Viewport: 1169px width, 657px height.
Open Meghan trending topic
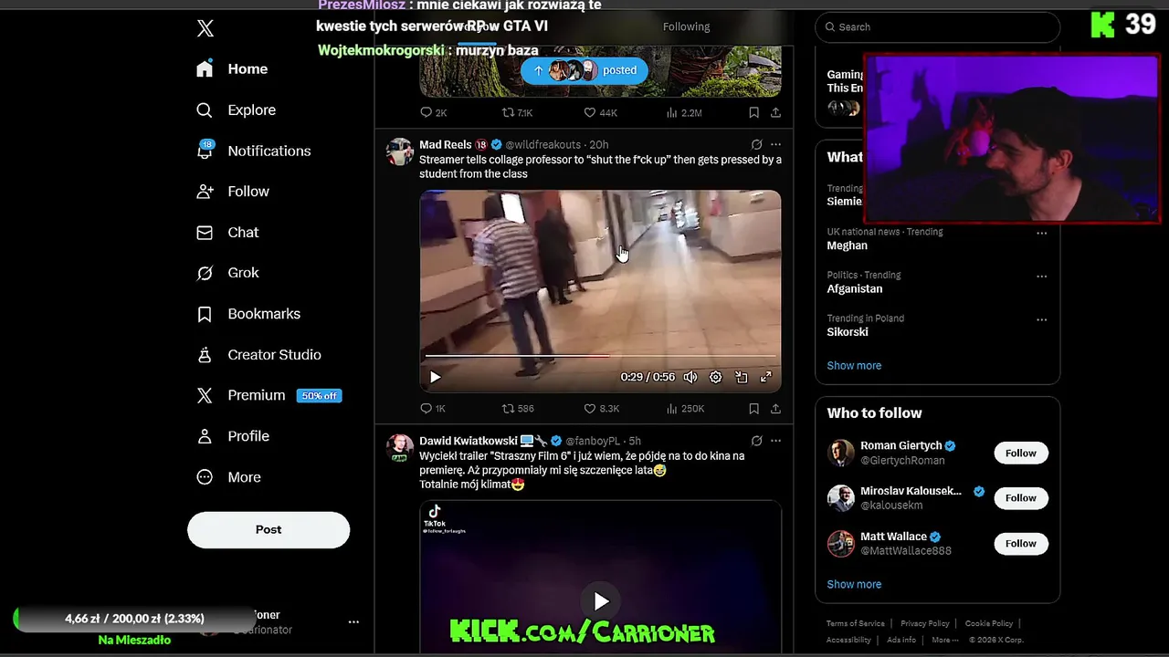(x=848, y=245)
